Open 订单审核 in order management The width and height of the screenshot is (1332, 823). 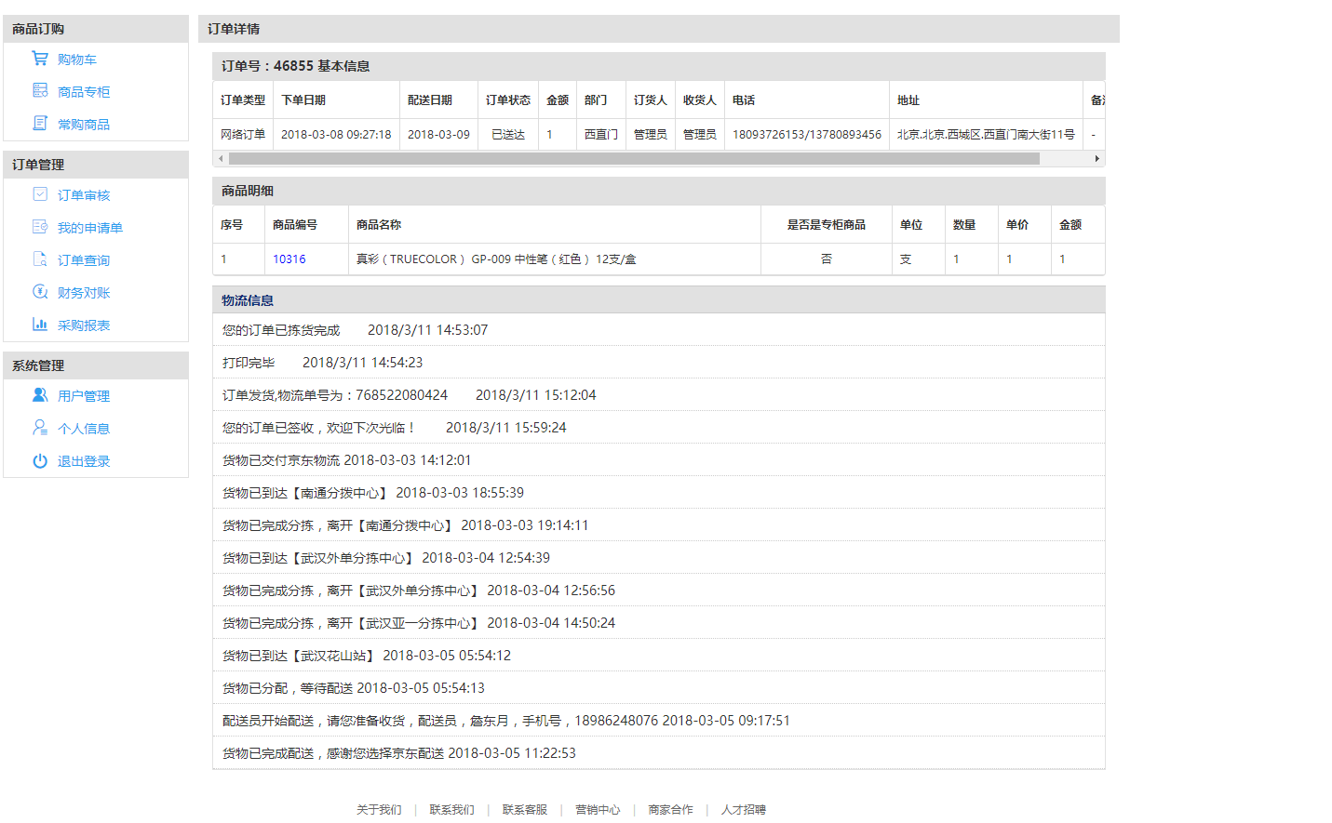[84, 195]
